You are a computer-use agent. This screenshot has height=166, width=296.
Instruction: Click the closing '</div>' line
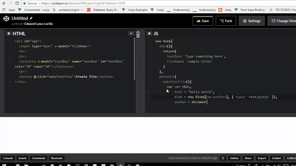(20, 82)
